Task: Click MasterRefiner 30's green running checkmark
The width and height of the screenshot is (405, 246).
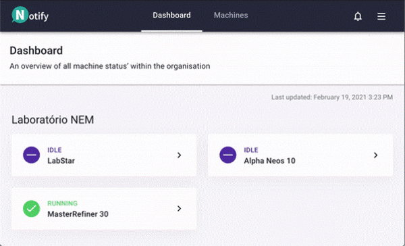Action: click(x=32, y=209)
